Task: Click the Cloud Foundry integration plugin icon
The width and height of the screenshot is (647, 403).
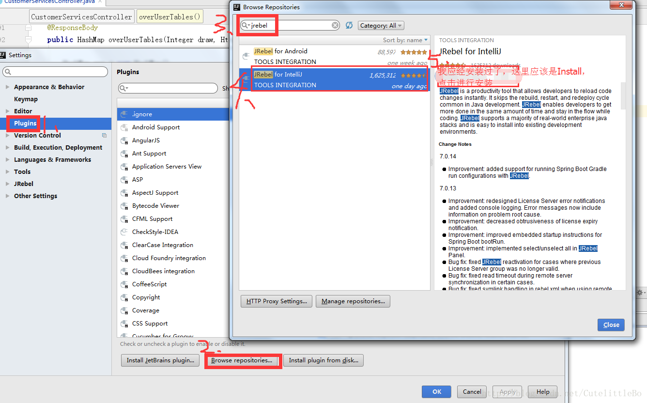Action: [x=124, y=258]
